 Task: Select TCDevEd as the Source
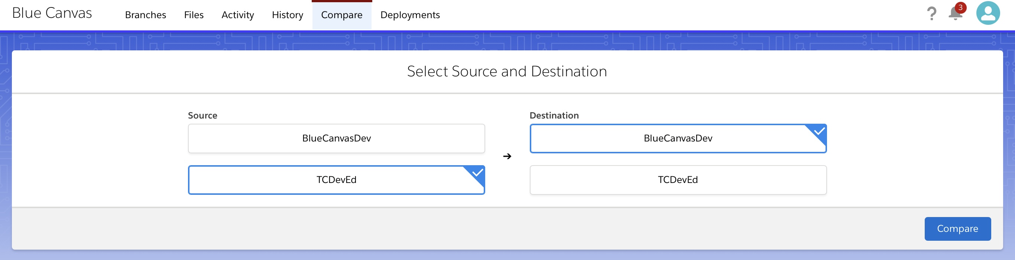coord(336,180)
